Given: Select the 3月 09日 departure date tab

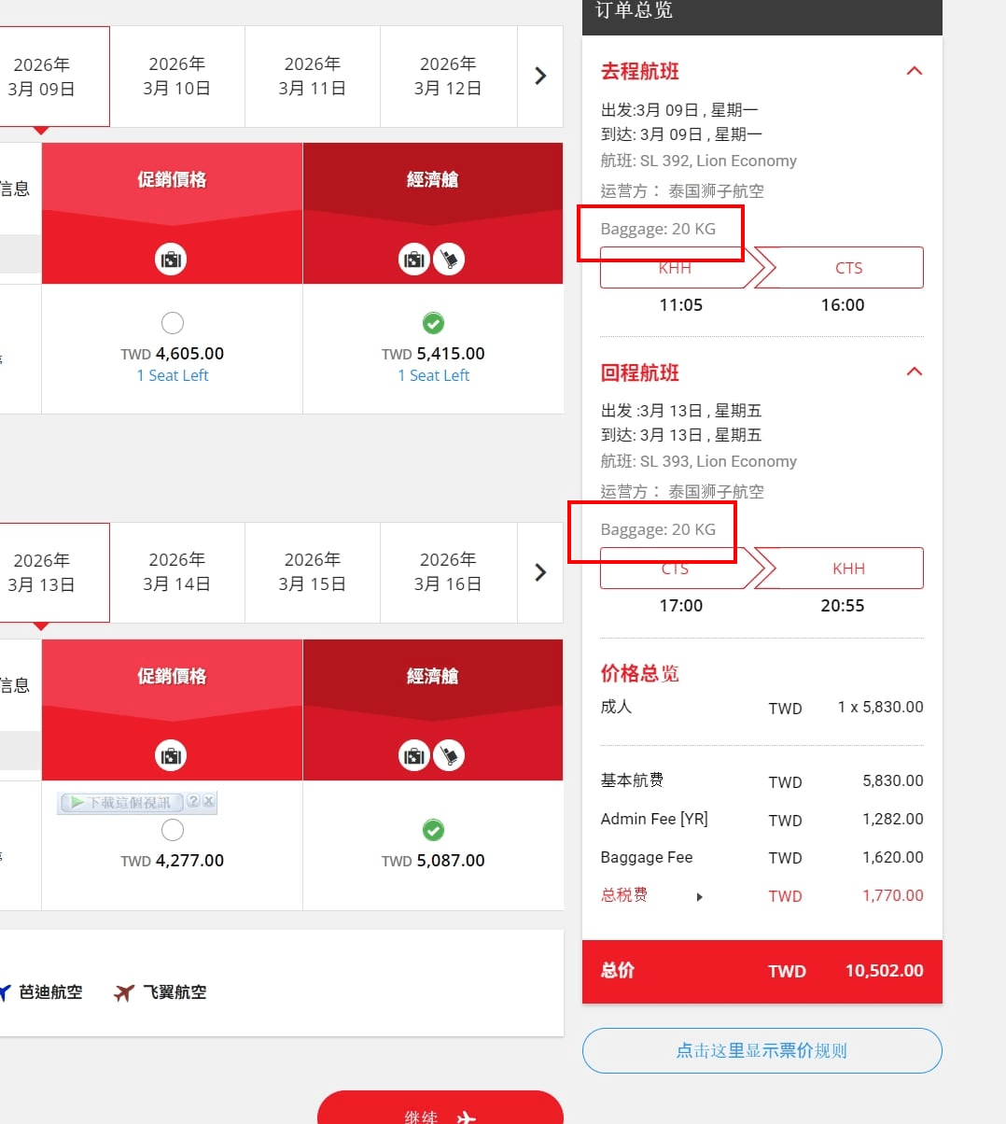Looking at the screenshot, I should point(54,77).
